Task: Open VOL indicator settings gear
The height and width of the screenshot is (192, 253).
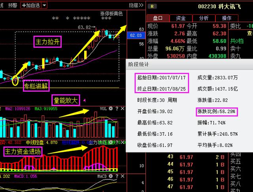Action: click(x=111, y=108)
